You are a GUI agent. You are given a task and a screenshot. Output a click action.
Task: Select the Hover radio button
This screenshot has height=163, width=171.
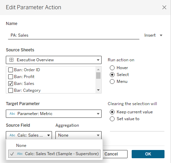tap(112, 68)
